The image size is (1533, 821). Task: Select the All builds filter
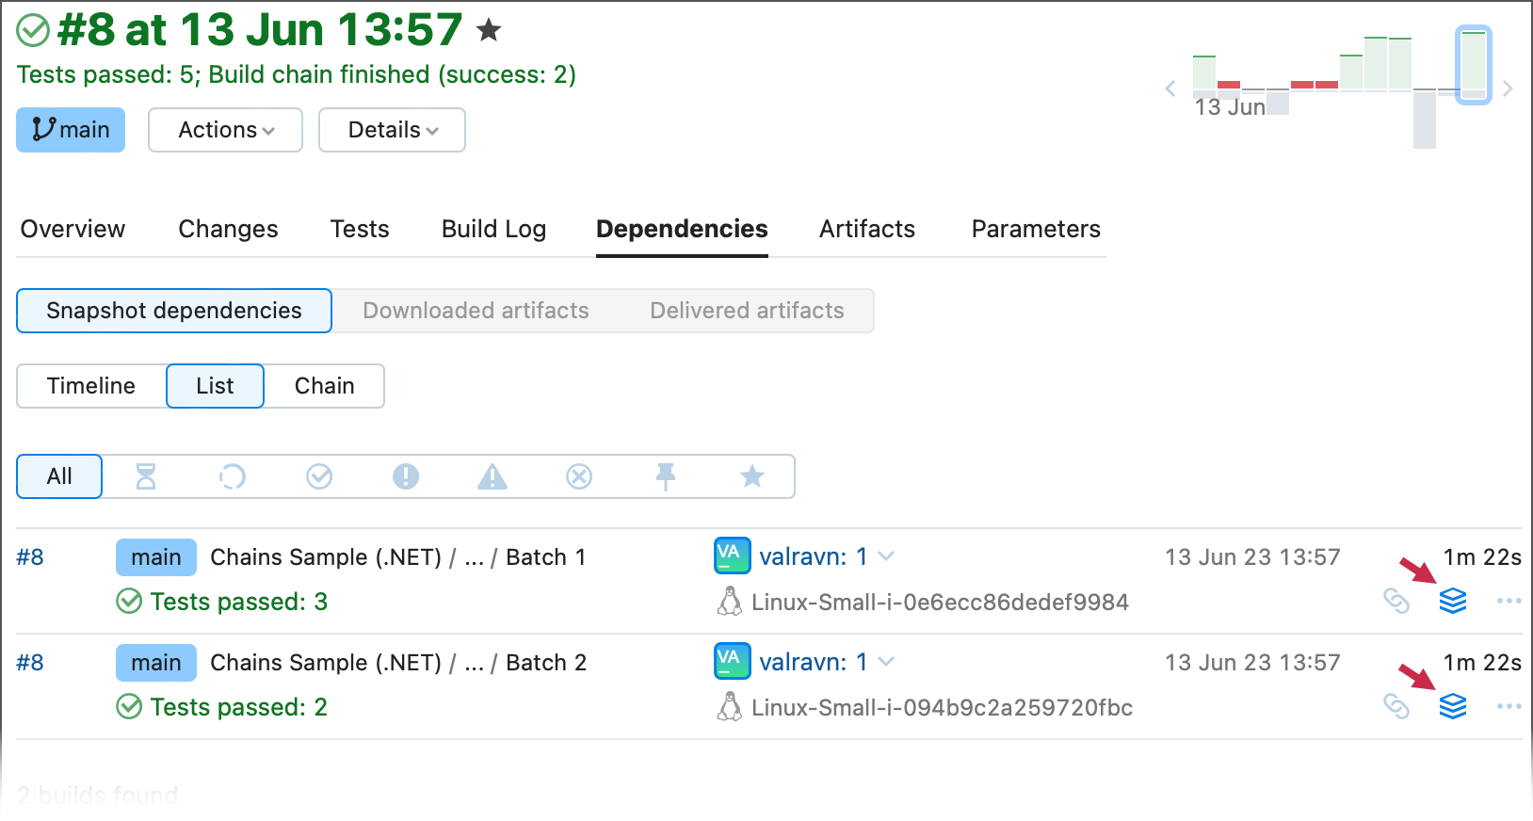pyautogui.click(x=59, y=476)
